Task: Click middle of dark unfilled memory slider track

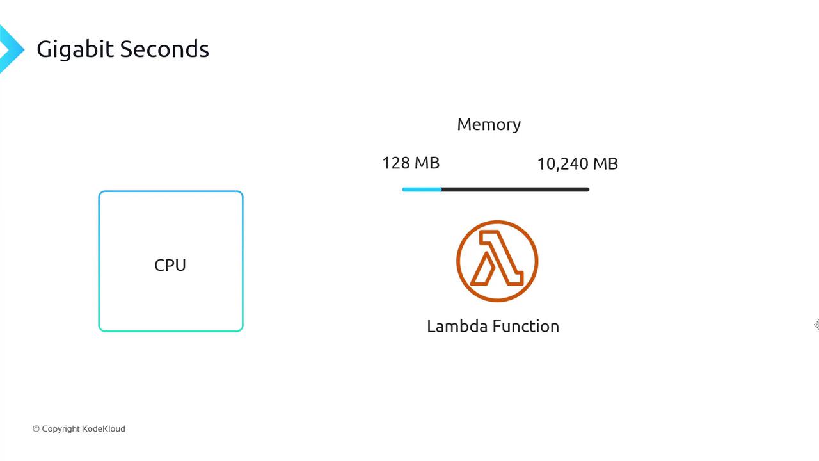Action: [515, 190]
